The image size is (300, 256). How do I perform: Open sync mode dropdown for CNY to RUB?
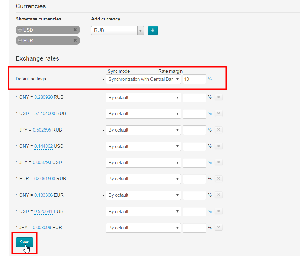point(143,98)
